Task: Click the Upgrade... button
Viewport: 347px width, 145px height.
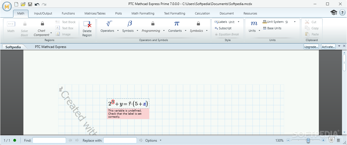Action: (311, 47)
